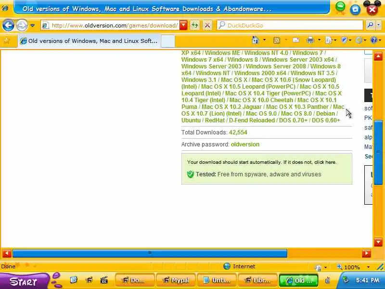Click 'Your download should start automatically' link
385x289 pixels.
click(x=262, y=162)
